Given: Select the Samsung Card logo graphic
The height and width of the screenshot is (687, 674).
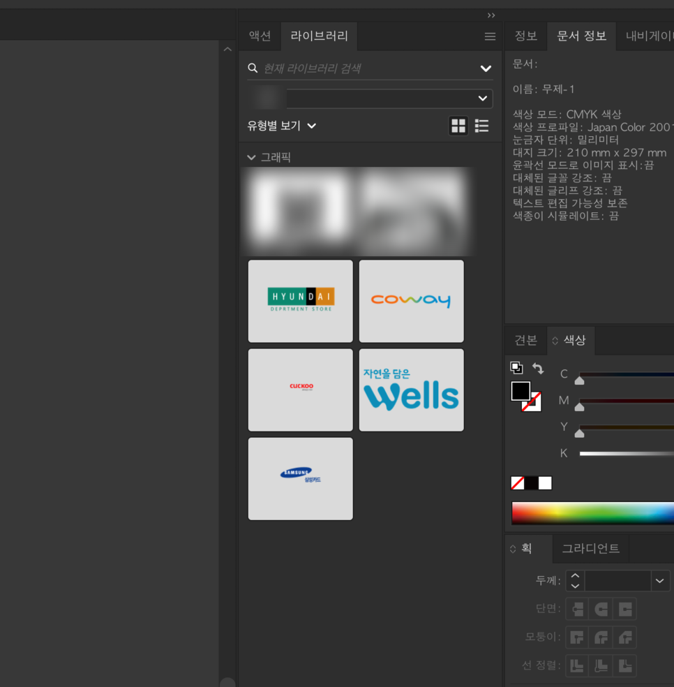Looking at the screenshot, I should pos(301,479).
